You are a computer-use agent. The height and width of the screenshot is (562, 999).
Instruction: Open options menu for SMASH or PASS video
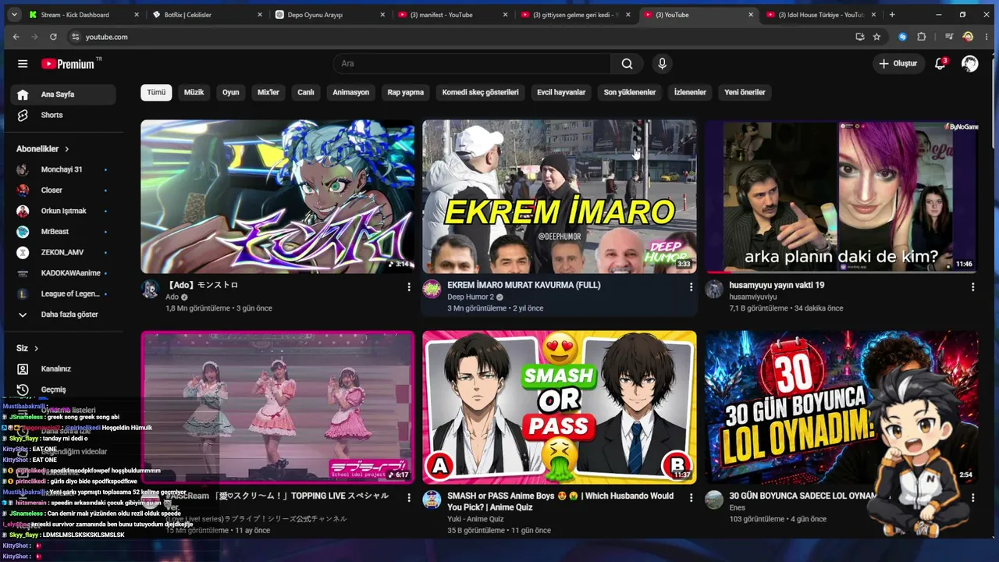[691, 498]
